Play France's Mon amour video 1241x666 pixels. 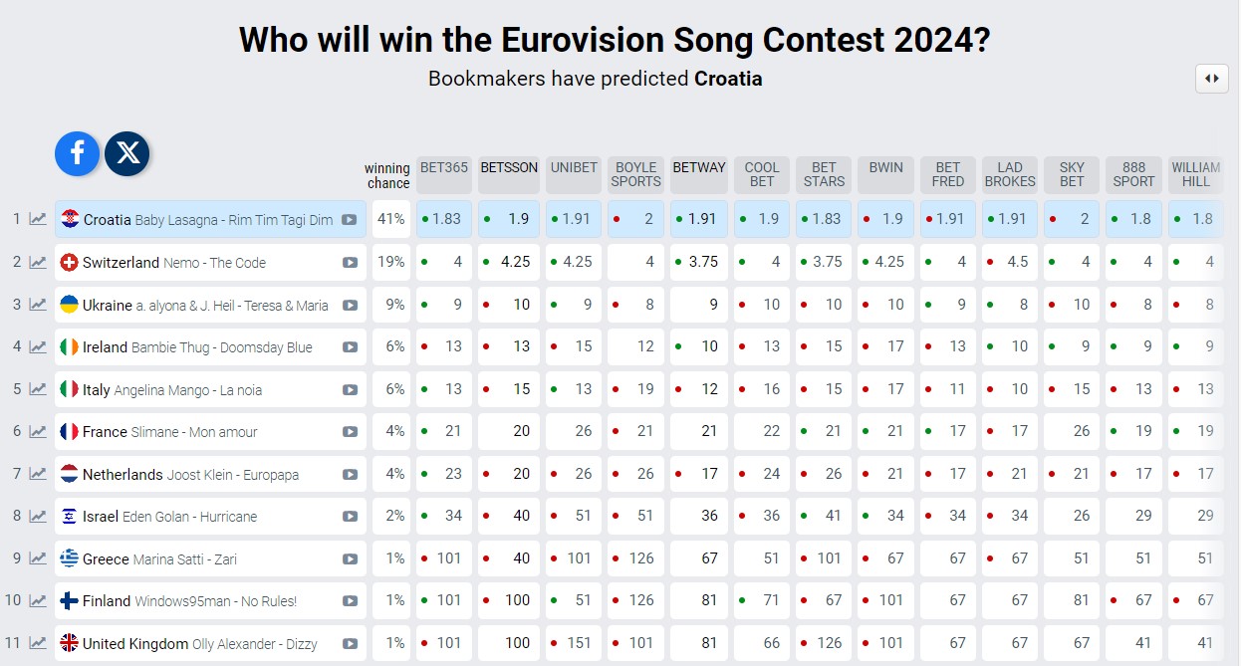[350, 432]
